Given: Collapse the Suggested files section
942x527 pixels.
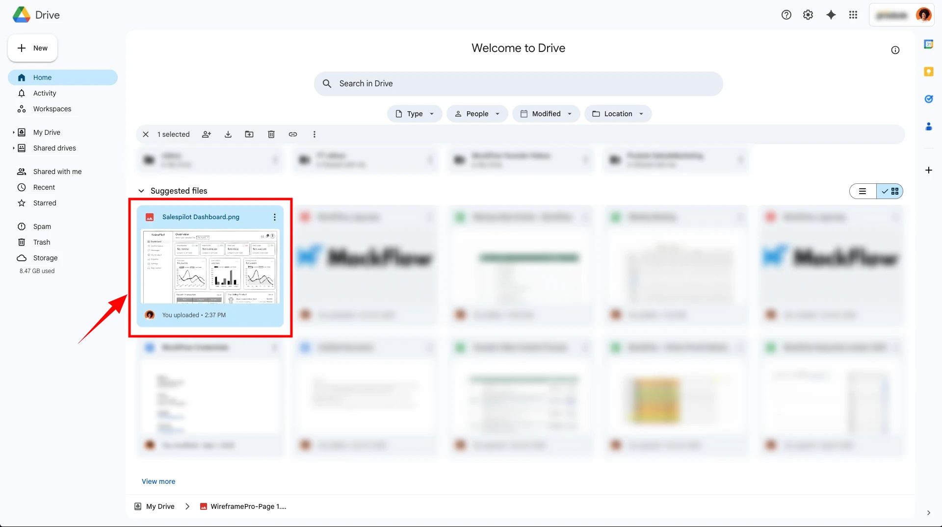Looking at the screenshot, I should pyautogui.click(x=141, y=191).
